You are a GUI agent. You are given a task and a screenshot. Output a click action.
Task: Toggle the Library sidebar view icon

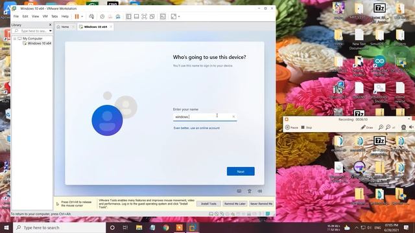[128, 16]
